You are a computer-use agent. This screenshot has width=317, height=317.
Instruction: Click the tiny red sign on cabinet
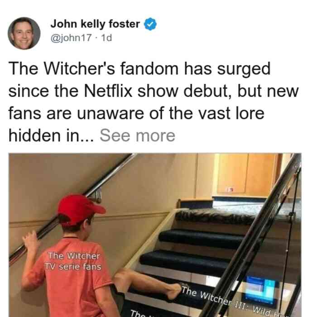click(x=230, y=189)
